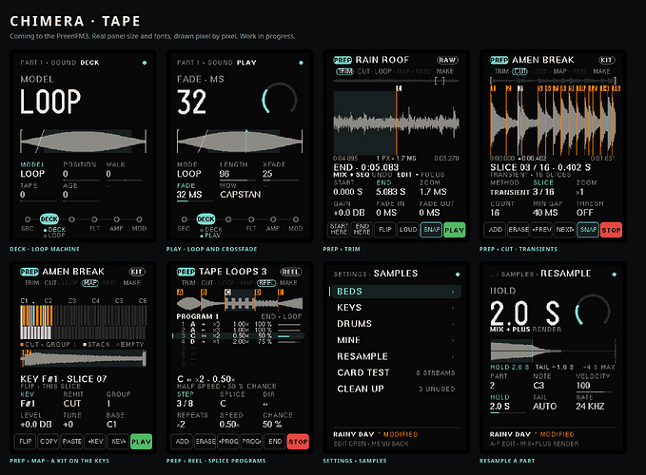Viewport: 646px width, 475px height.
Task: Select the FLT node in Deck Loop Machine panel
Action: (94, 219)
